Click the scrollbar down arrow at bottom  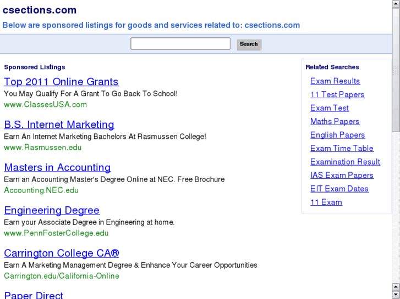[396, 295]
